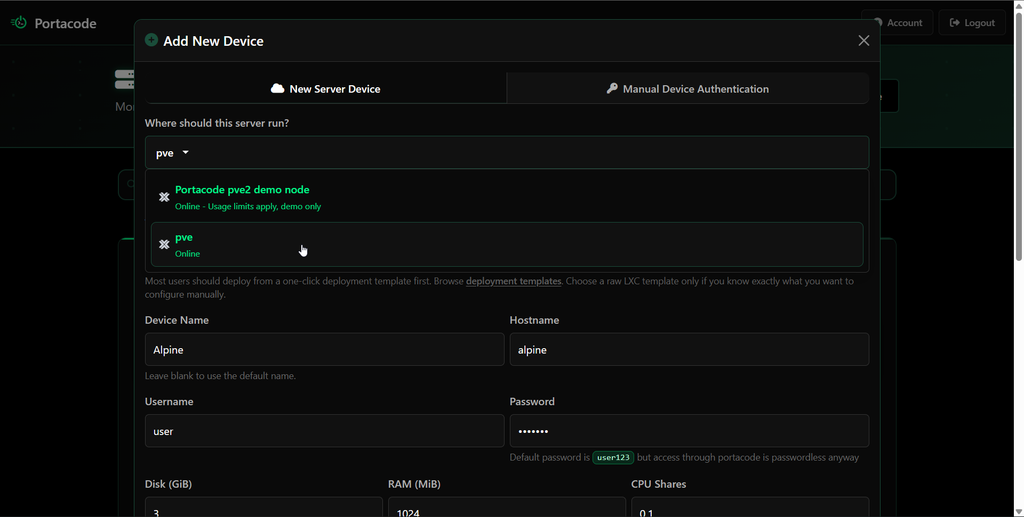Screen dimensions: 1024x517
Task: Close the Add New Device dialog
Action: click(863, 40)
